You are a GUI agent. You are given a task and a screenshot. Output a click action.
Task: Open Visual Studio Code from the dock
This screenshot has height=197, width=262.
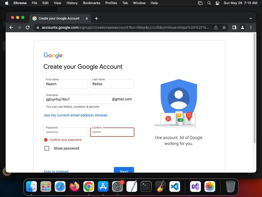(x=175, y=186)
